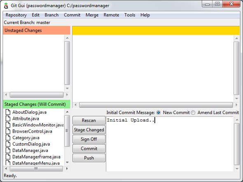Click the Staged Changes (Will Commit) header
The width and height of the screenshot is (243, 182).
tap(37, 104)
